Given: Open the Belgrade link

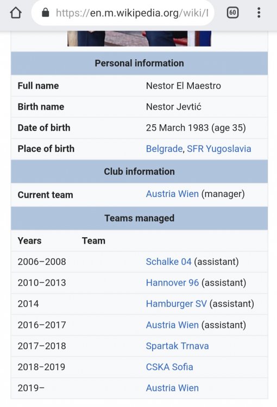Looking at the screenshot, I should [x=164, y=149].
